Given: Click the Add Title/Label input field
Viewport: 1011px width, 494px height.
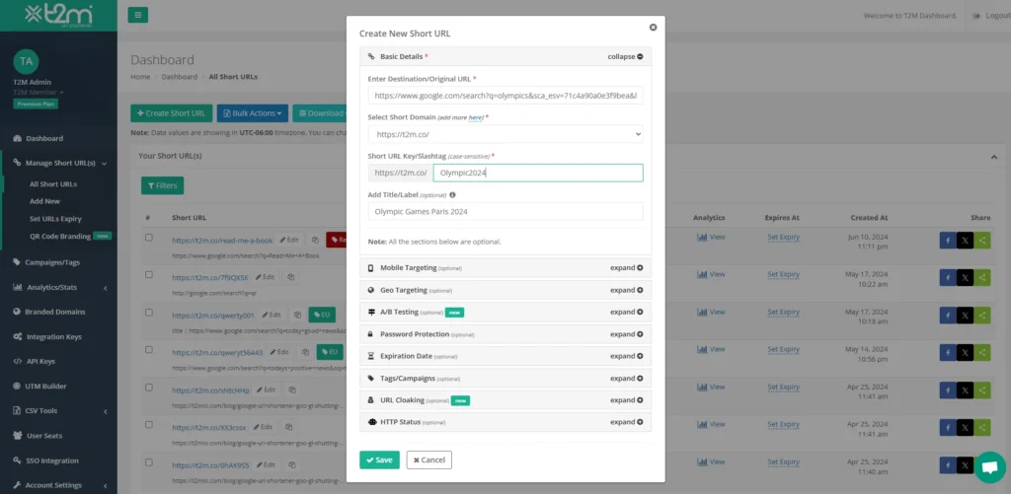Looking at the screenshot, I should tap(505, 211).
